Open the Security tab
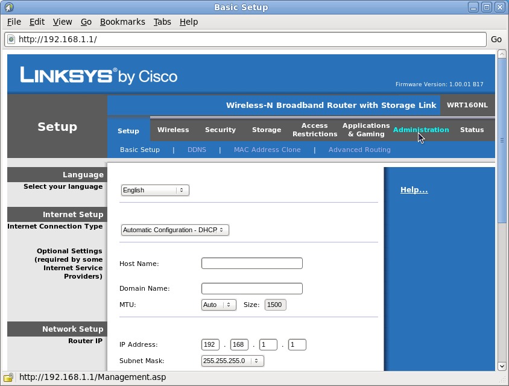The image size is (509, 386). 220,130
